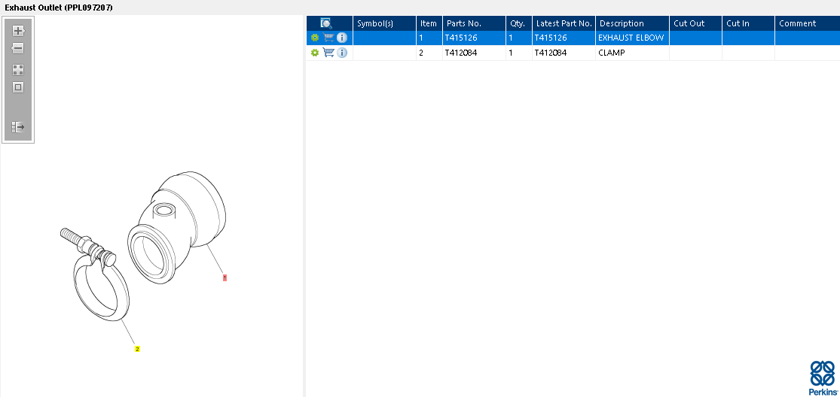The image size is (840, 397).
Task: Click the EXHAUST ELBOW description cell
Action: (x=631, y=38)
